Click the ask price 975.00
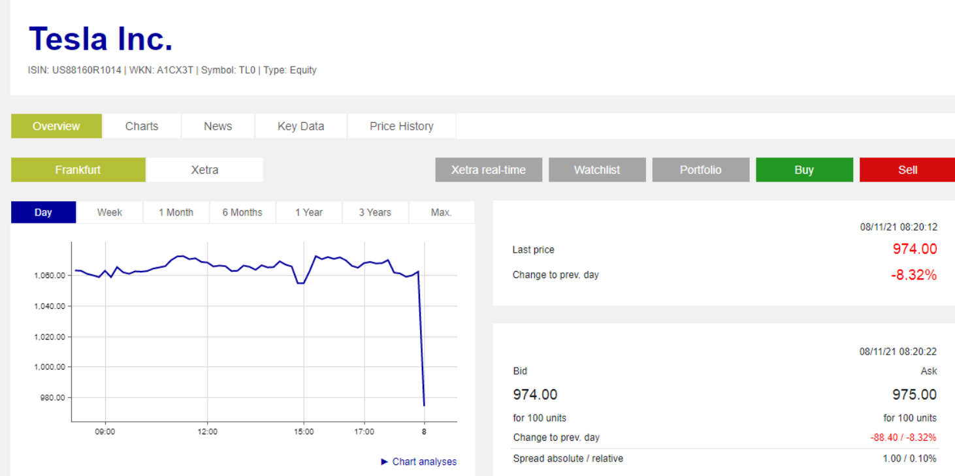 (915, 394)
